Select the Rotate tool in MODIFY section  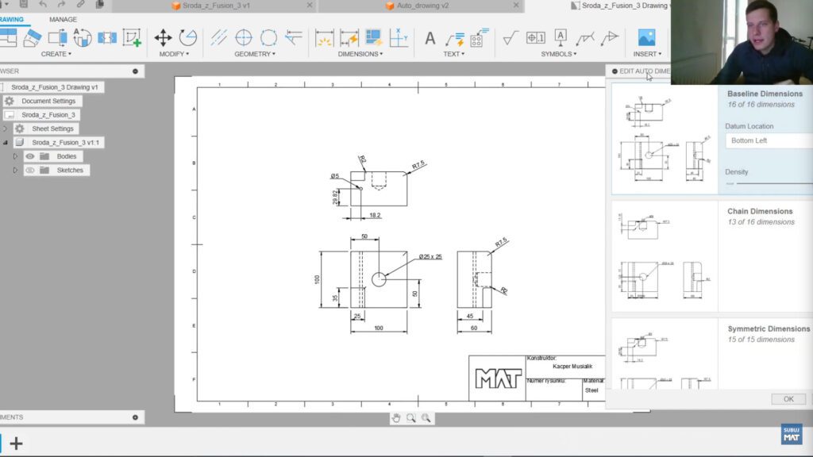[x=187, y=36]
